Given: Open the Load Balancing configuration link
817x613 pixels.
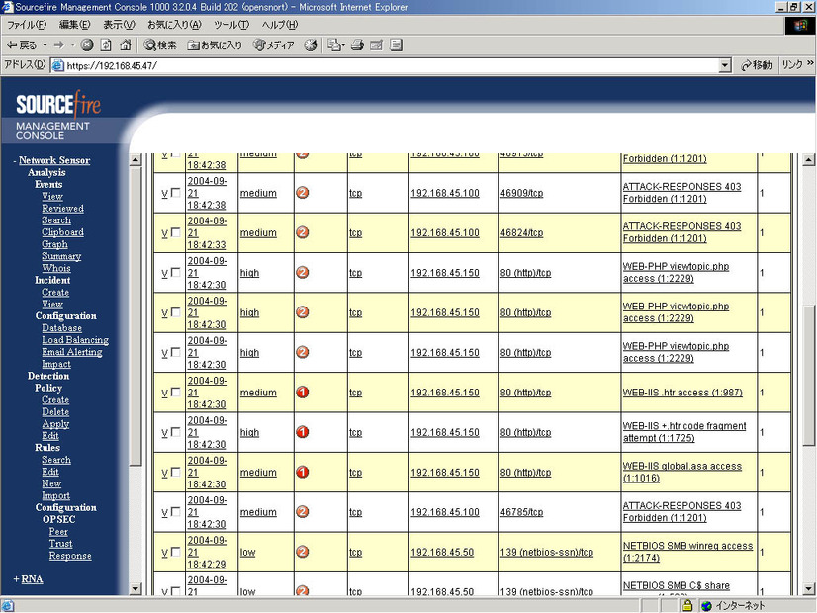Looking at the screenshot, I should point(75,340).
